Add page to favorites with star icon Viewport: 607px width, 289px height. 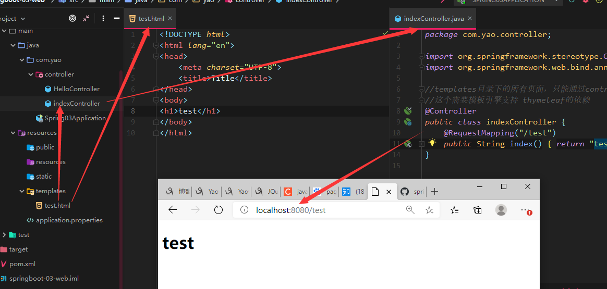pyautogui.click(x=429, y=210)
